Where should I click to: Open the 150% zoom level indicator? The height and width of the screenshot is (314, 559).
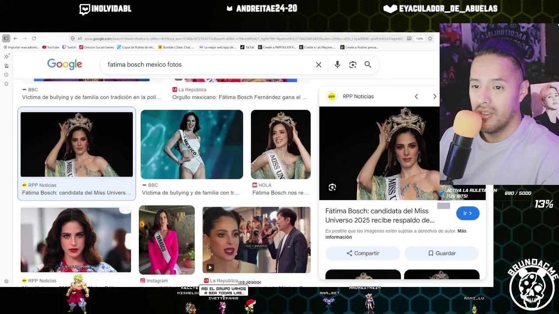[419, 38]
